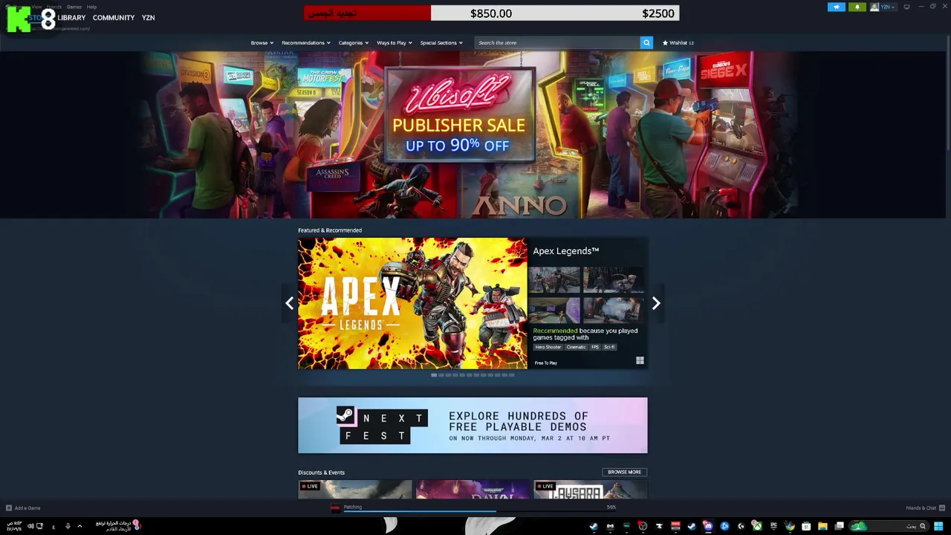The image size is (951, 535).
Task: Open the Xbox app in the taskbar
Action: coord(757,526)
